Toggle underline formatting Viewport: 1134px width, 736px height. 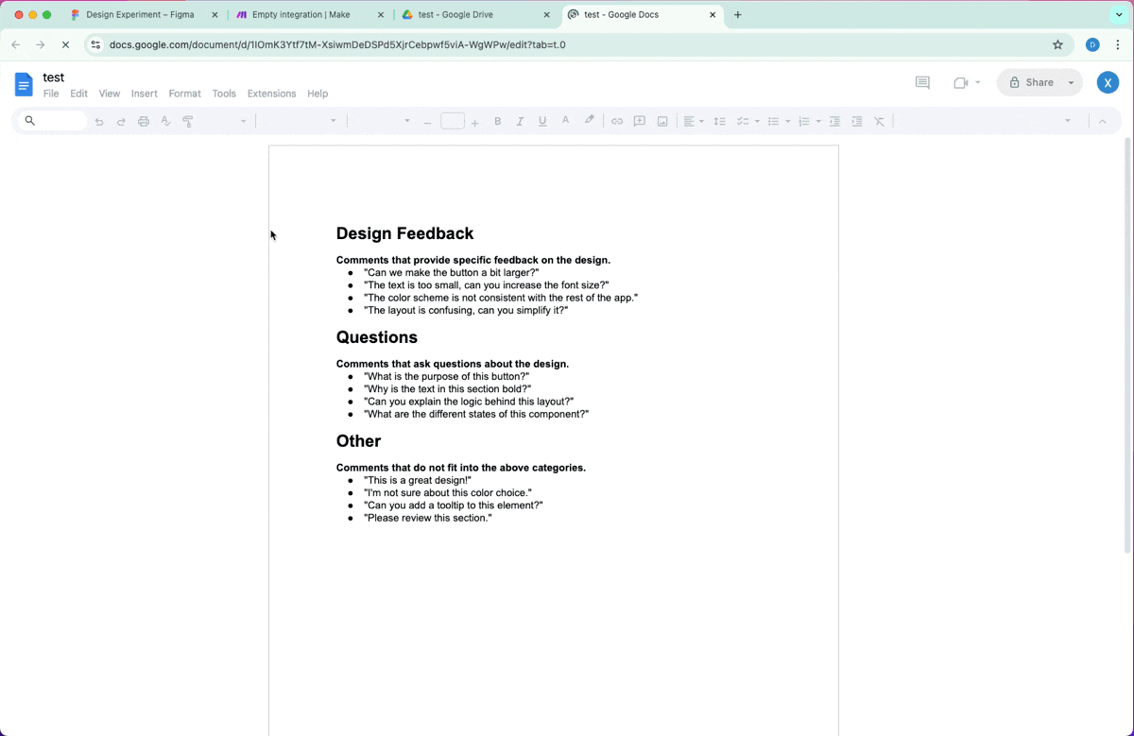click(x=542, y=121)
